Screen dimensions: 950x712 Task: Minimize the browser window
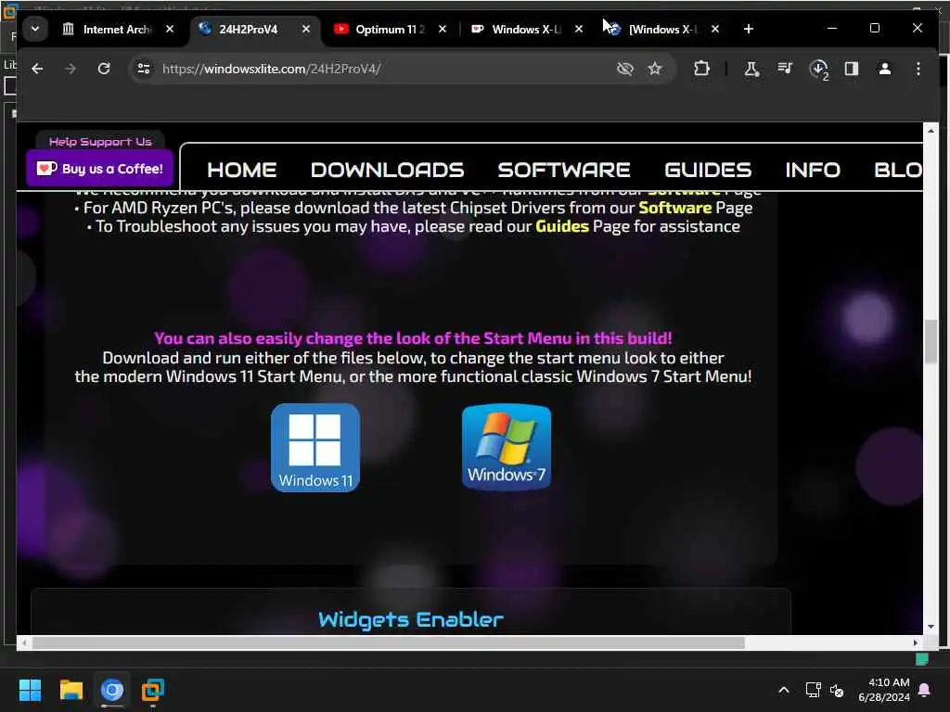(x=832, y=29)
